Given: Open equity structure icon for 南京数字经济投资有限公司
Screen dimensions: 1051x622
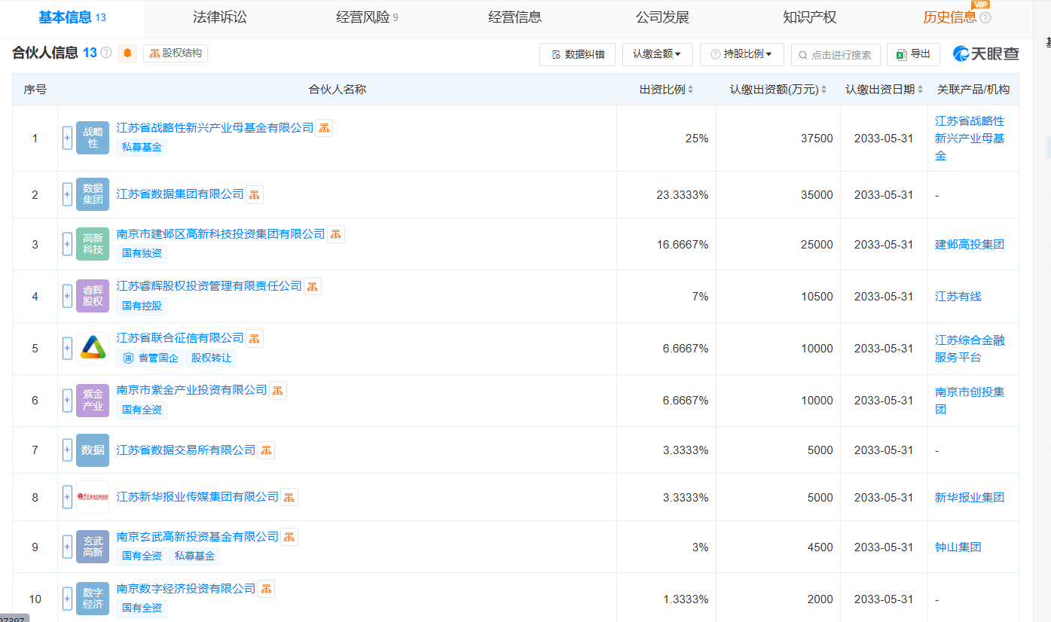Looking at the screenshot, I should pos(266,589).
